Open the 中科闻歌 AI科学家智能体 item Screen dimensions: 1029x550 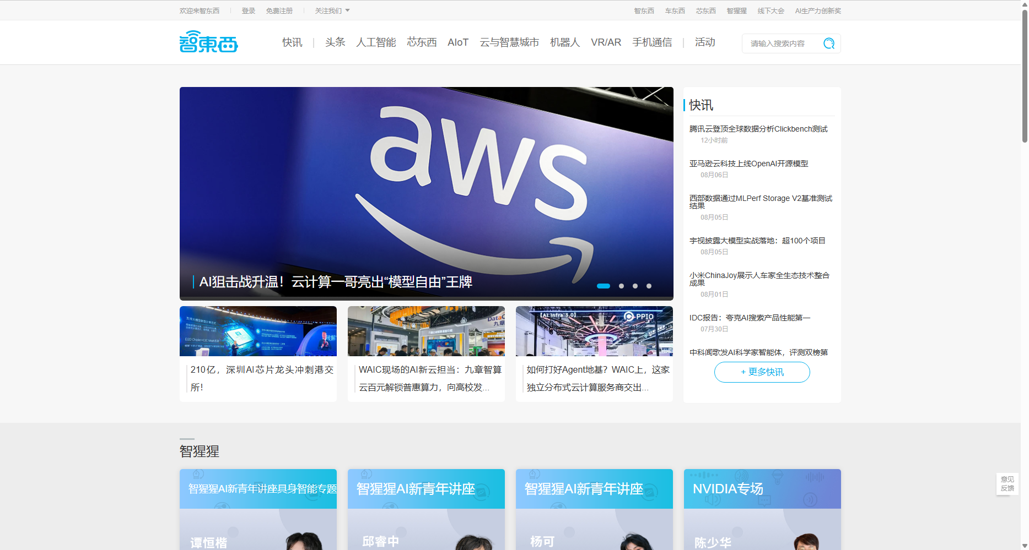point(758,352)
